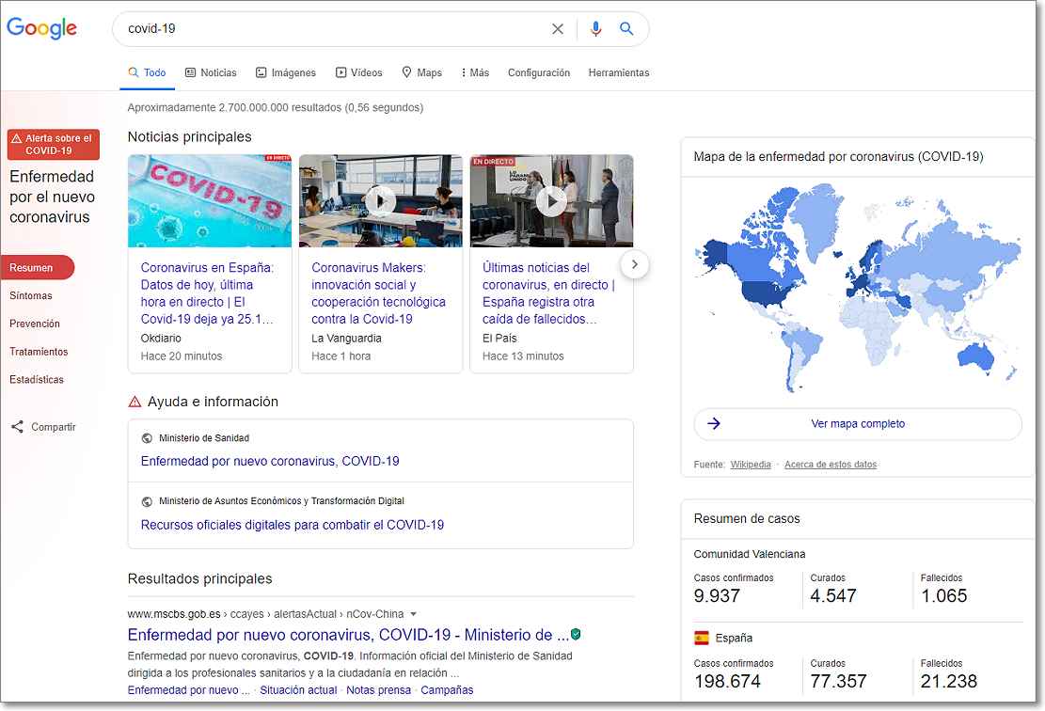View the Estadísticas section

tap(37, 380)
